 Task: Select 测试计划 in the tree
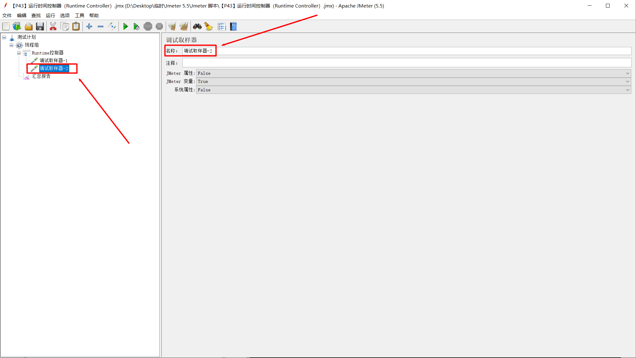(26, 37)
